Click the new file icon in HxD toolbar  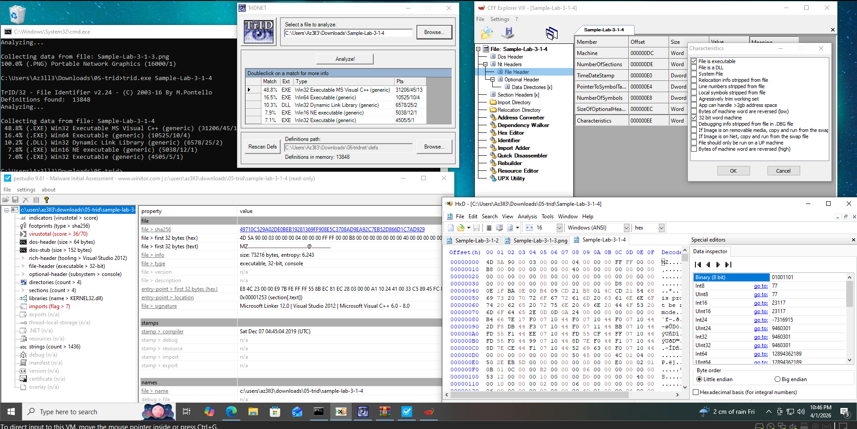(x=451, y=228)
